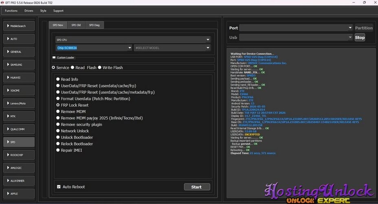Expand the APPLE sidebar section

[19, 194]
